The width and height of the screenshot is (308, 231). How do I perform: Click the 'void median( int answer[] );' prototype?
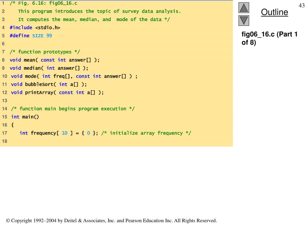coord(49,68)
